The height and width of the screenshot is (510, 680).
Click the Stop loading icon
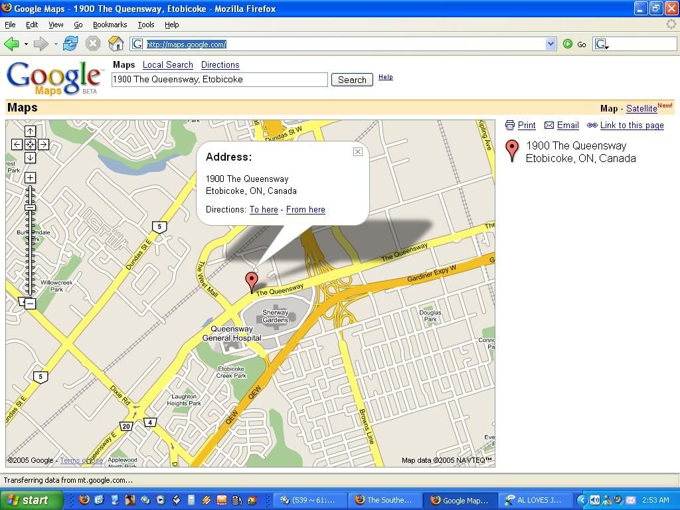click(x=92, y=44)
